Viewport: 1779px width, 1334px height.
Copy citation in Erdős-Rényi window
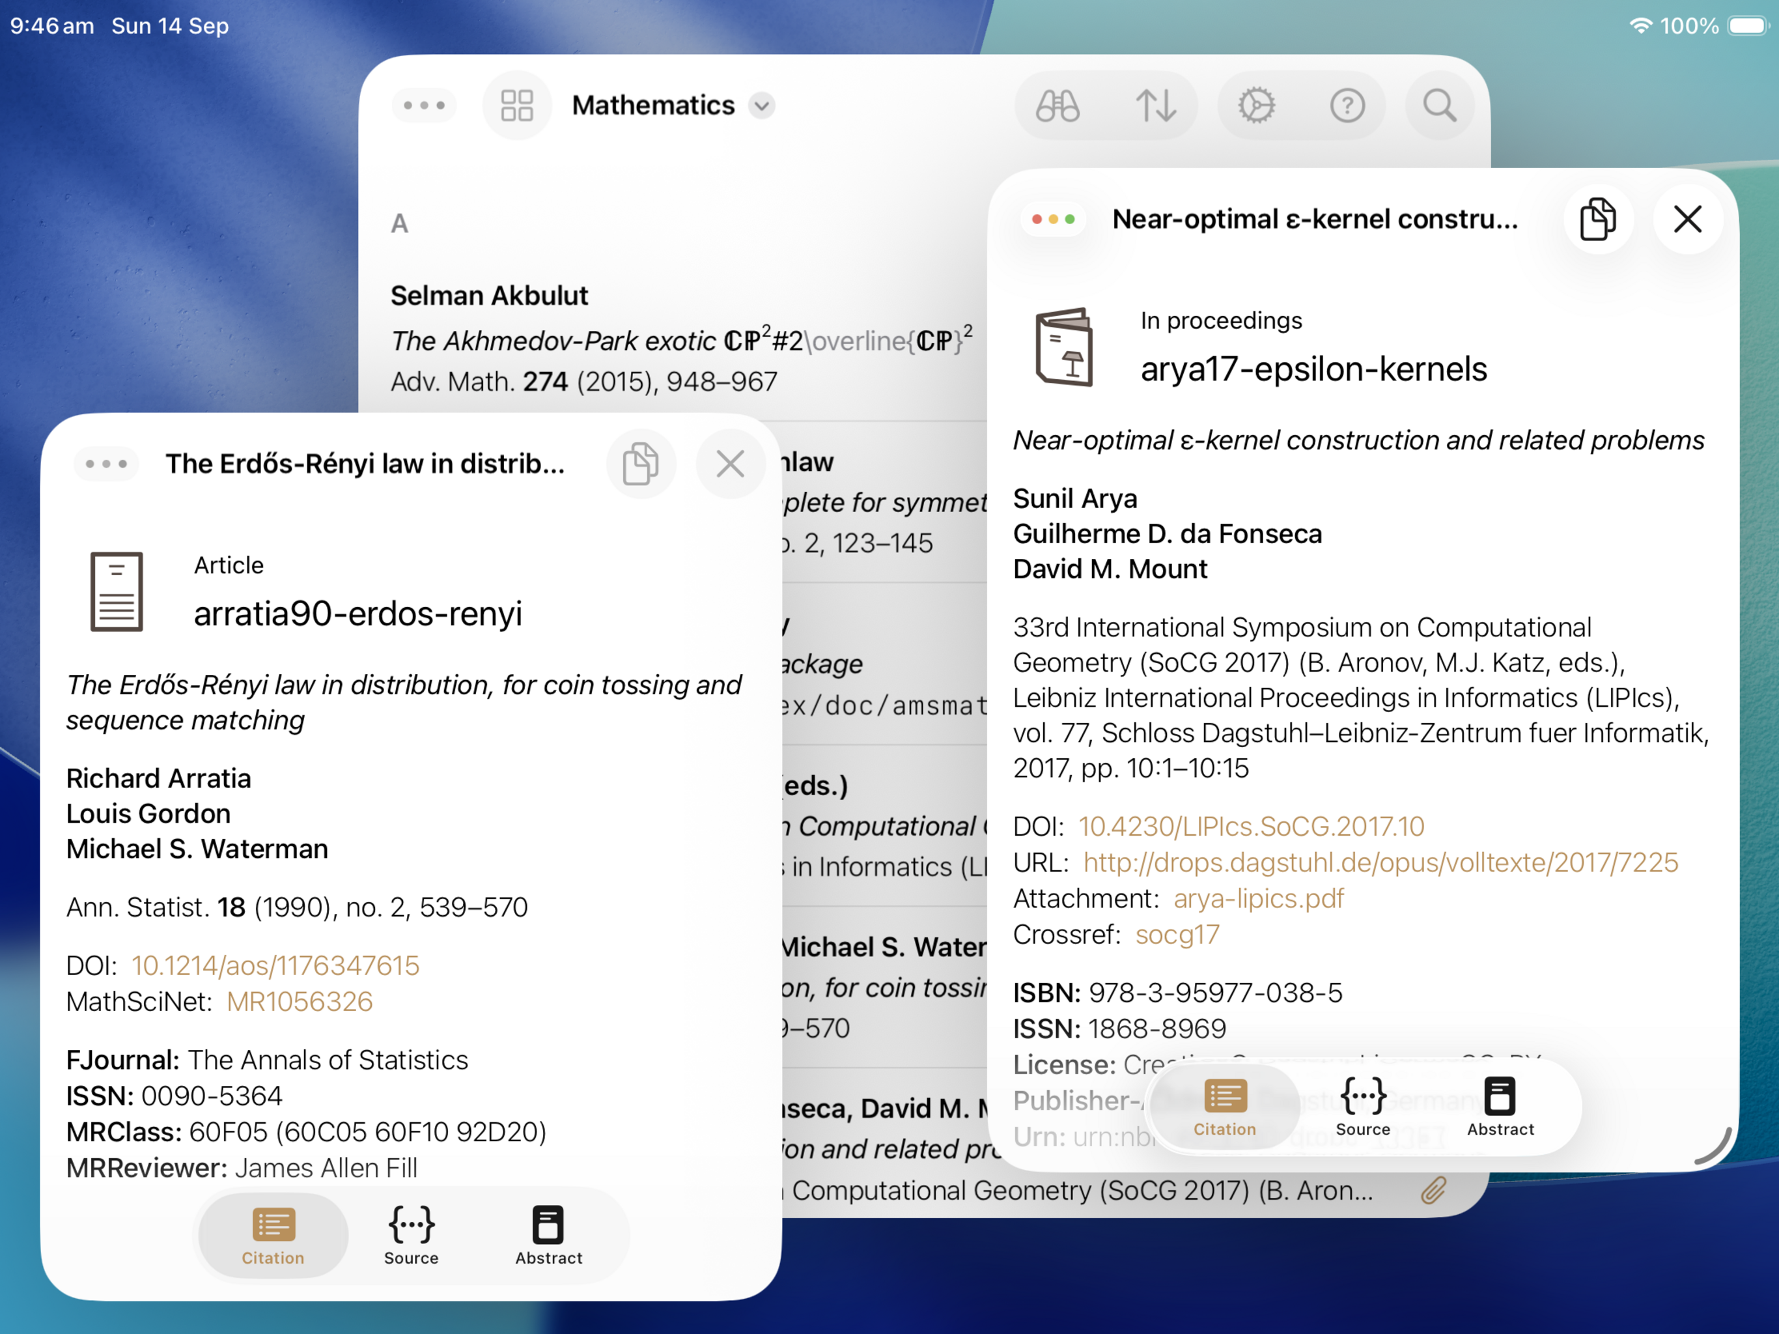click(640, 463)
